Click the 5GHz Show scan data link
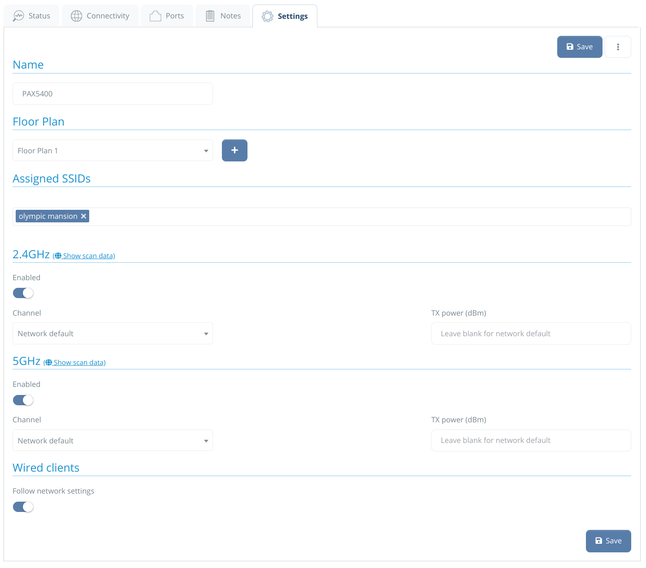Viewport: 646px width, 568px height. tap(79, 362)
